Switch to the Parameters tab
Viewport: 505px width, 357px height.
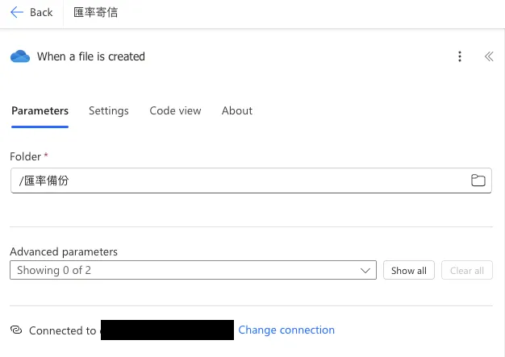click(x=40, y=111)
